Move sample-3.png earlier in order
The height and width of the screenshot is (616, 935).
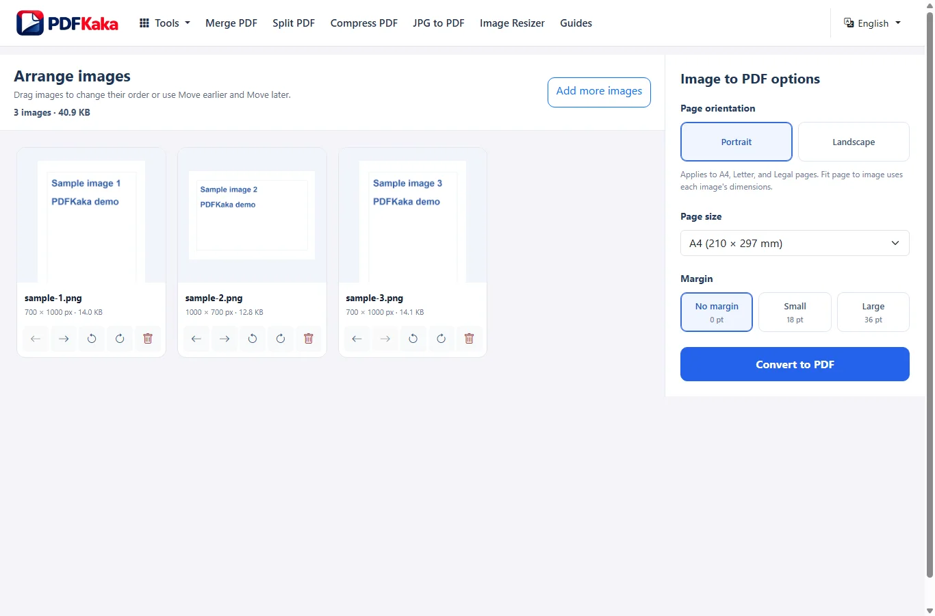(357, 339)
